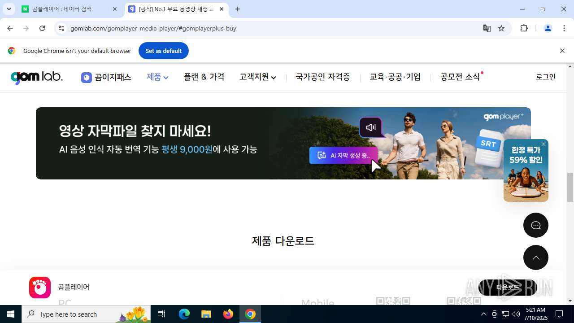Click the 다운로드 button for 곰플레이어
The height and width of the screenshot is (323, 574).
click(x=508, y=288)
